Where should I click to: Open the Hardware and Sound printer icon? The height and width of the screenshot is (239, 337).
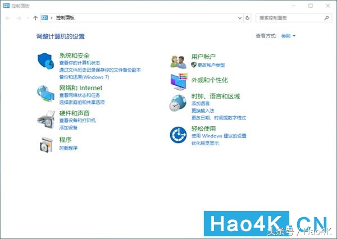pyautogui.click(x=46, y=119)
